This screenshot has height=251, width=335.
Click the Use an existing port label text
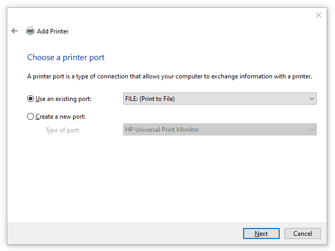pyautogui.click(x=63, y=99)
